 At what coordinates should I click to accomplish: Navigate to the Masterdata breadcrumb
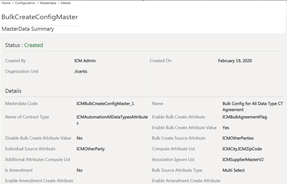48,3
